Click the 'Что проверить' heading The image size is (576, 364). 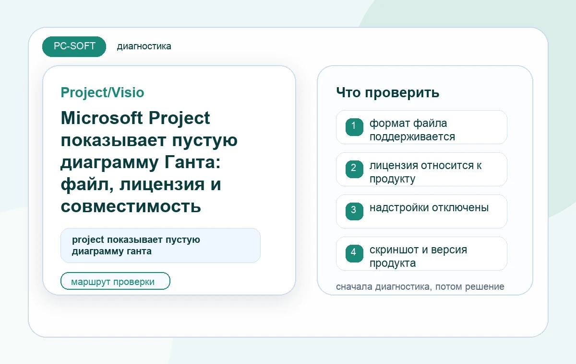coord(387,92)
